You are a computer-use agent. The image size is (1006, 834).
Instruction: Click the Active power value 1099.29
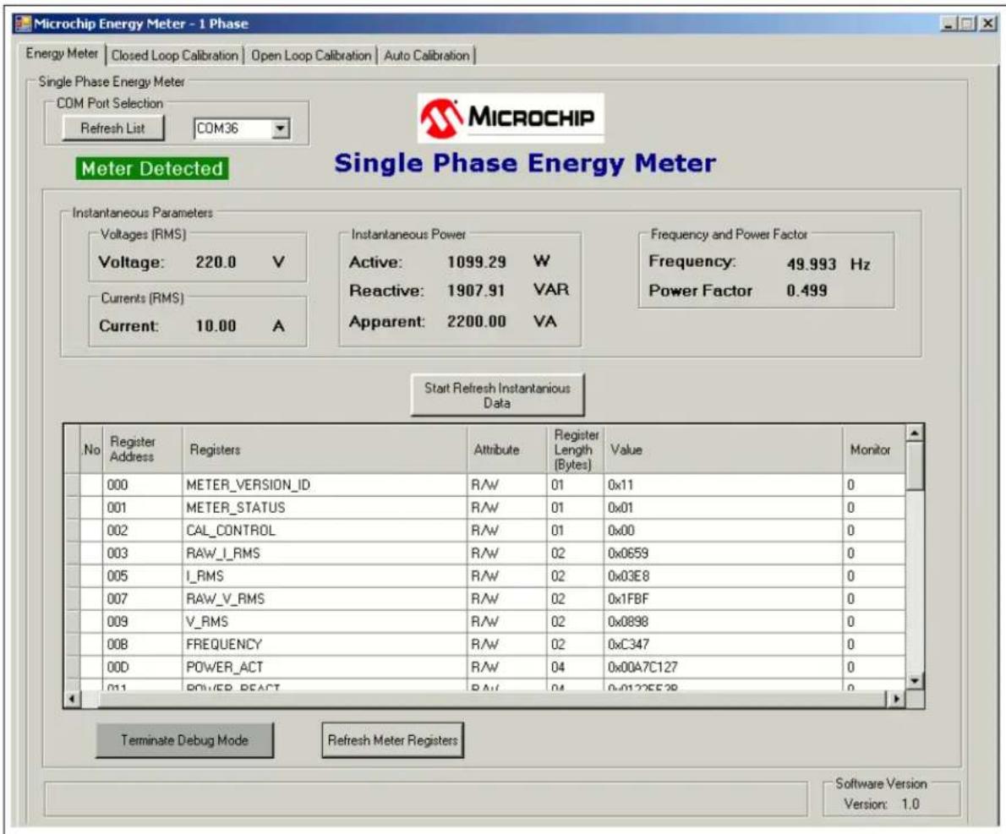click(477, 262)
